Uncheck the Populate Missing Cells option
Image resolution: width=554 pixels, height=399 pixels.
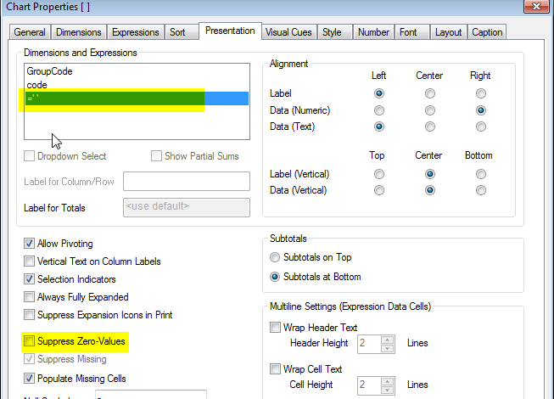pyautogui.click(x=31, y=378)
